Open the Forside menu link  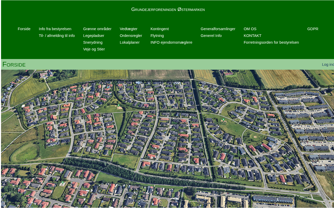(24, 29)
